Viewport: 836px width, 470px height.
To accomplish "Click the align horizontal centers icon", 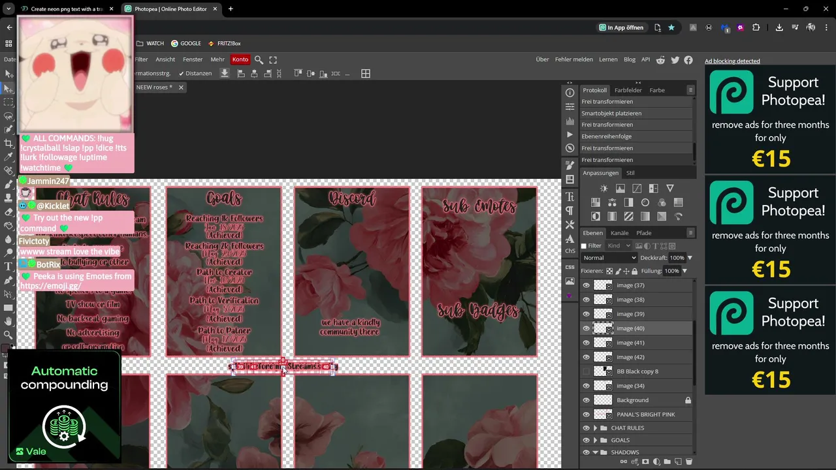I will point(254,73).
